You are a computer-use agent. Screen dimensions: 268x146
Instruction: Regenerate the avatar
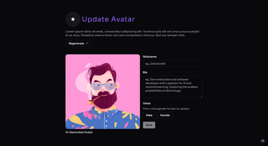[78, 43]
